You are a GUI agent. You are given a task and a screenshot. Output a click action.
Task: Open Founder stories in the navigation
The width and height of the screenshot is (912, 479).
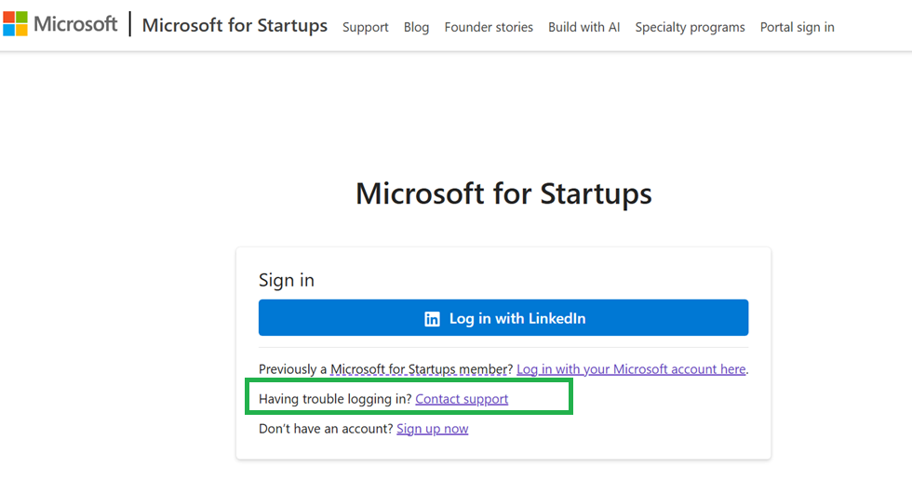489,27
